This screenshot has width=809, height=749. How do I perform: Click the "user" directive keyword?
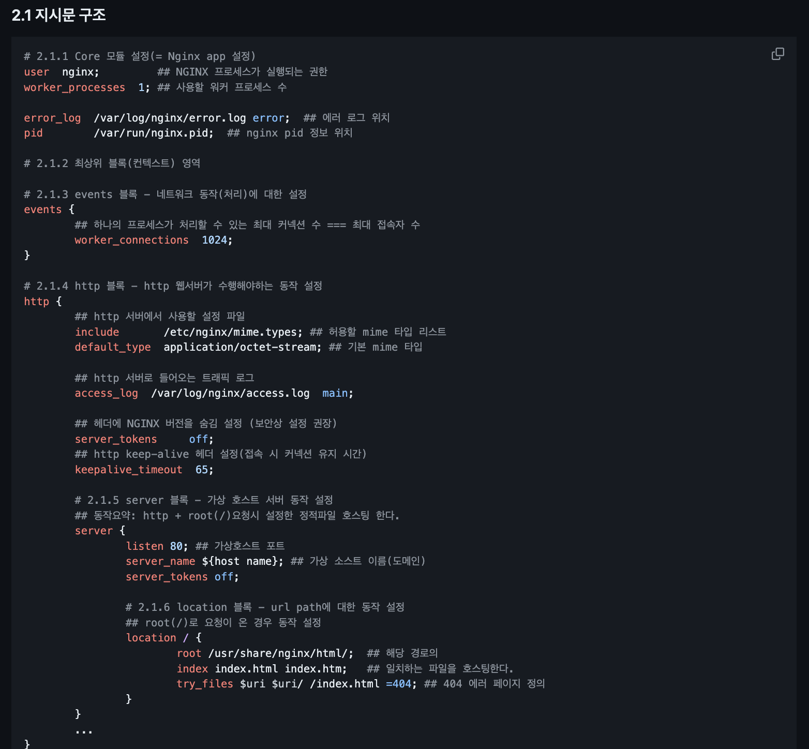point(36,72)
